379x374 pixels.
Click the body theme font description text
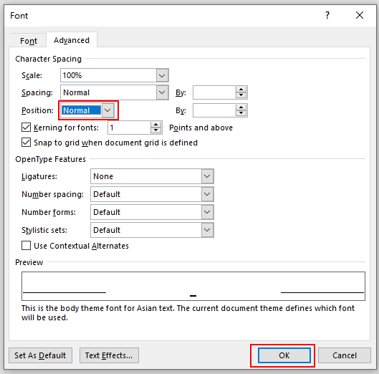188,313
